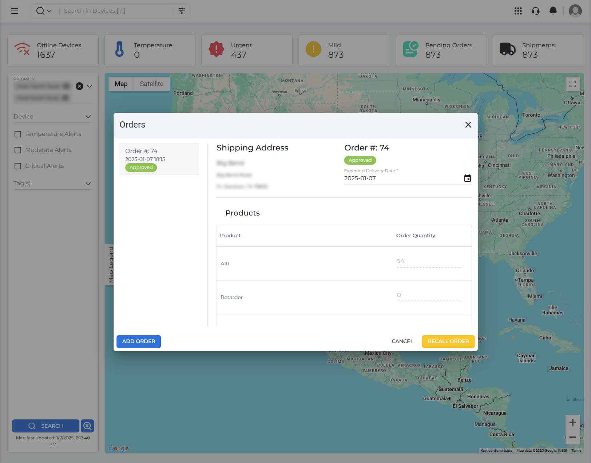Click the AIR order quantity field
This screenshot has width=591, height=463.
[428, 262]
